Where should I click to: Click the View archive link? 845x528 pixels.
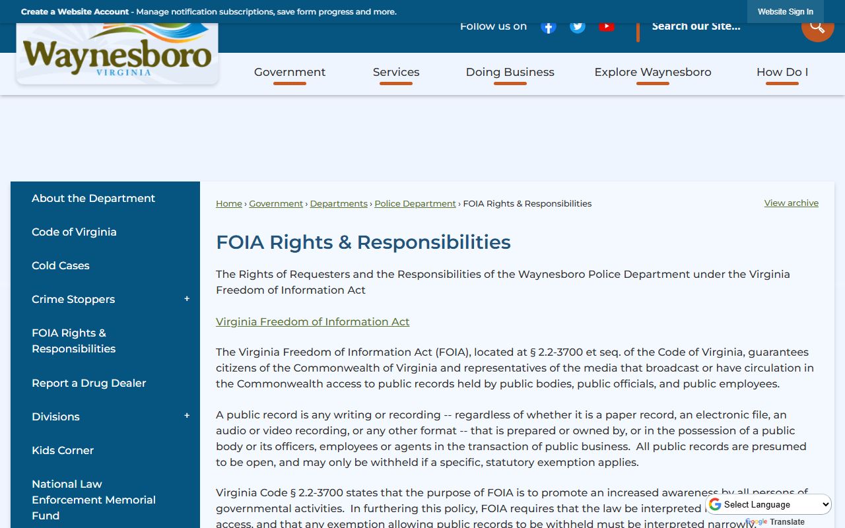pos(791,203)
